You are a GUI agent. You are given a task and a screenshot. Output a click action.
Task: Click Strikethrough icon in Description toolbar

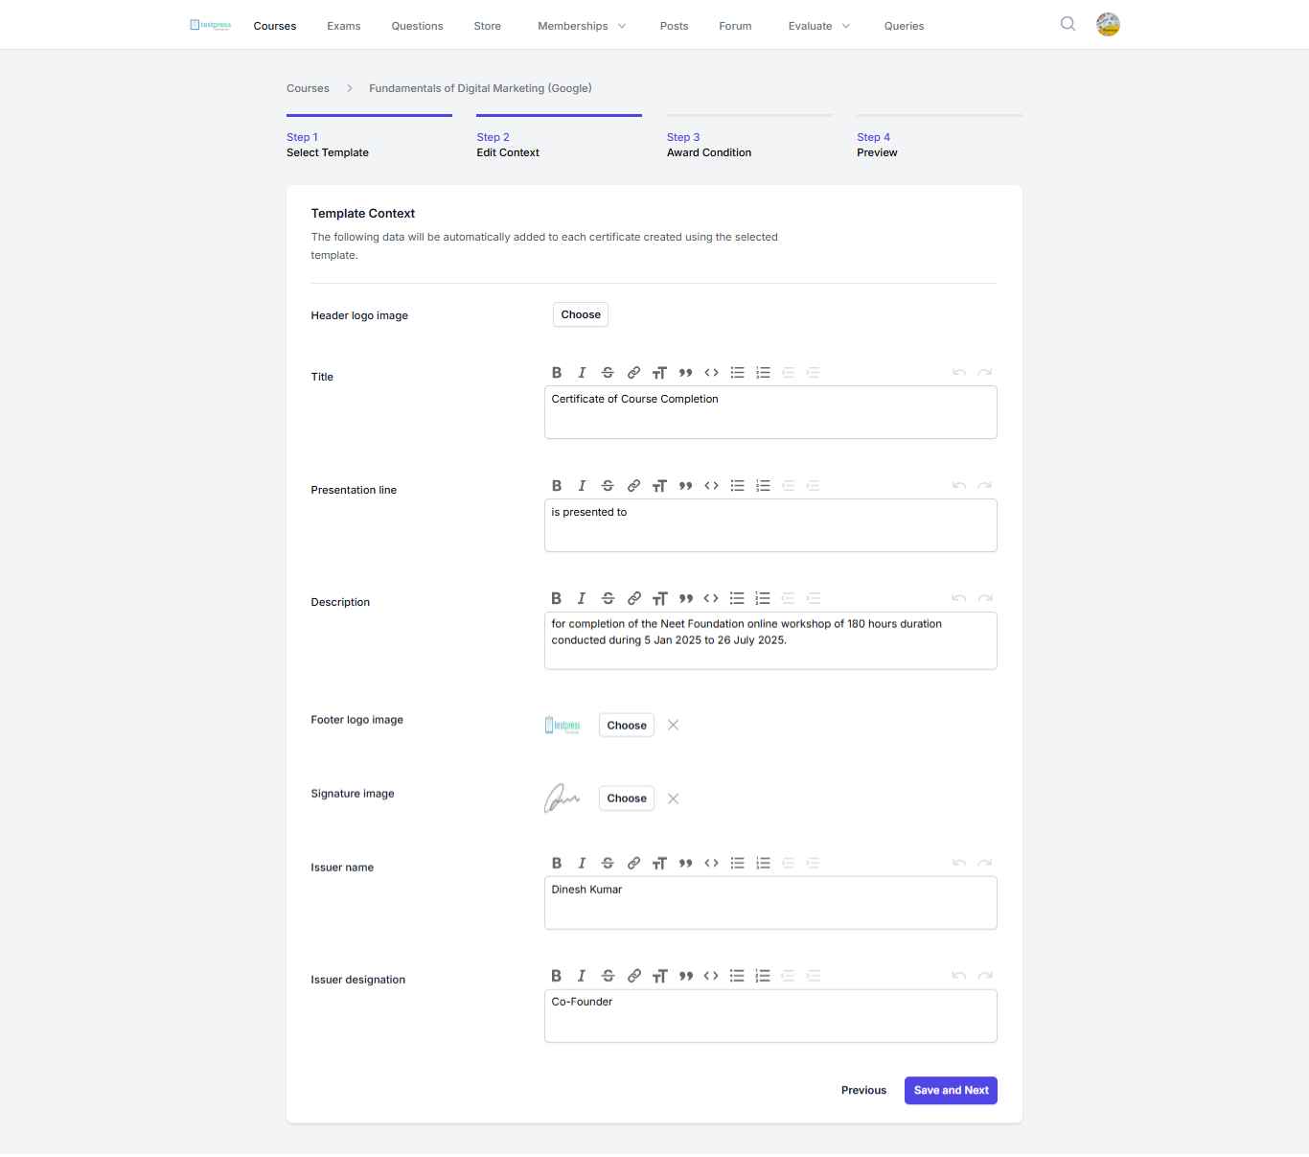[608, 598]
